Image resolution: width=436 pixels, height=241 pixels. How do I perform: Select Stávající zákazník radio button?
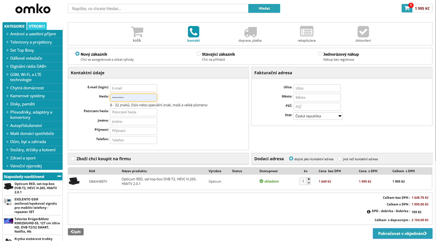[x=199, y=54]
